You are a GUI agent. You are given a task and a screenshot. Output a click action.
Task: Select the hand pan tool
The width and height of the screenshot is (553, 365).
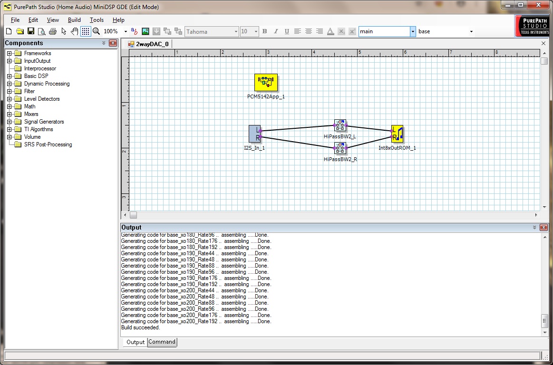click(x=75, y=31)
